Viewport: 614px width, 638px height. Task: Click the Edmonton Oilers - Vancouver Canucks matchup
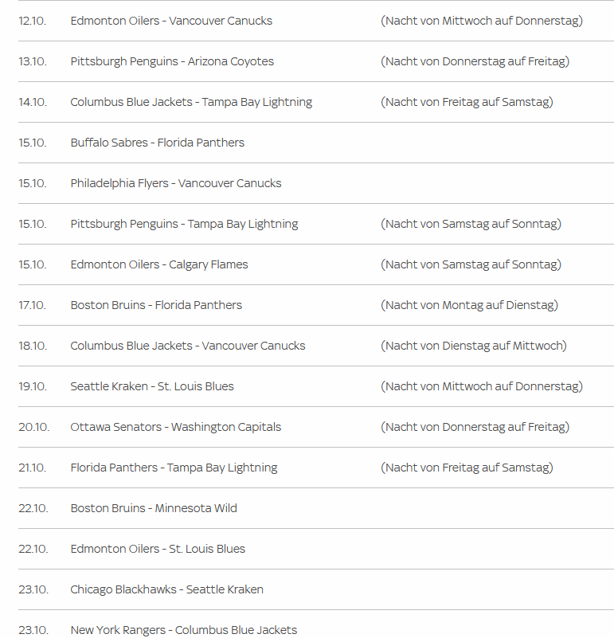click(x=171, y=21)
